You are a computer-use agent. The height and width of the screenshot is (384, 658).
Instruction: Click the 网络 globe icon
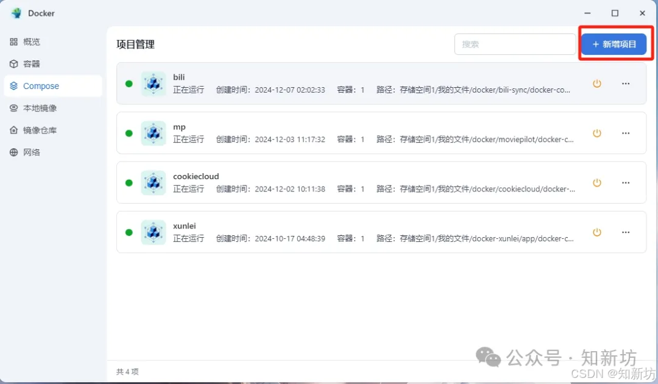14,152
